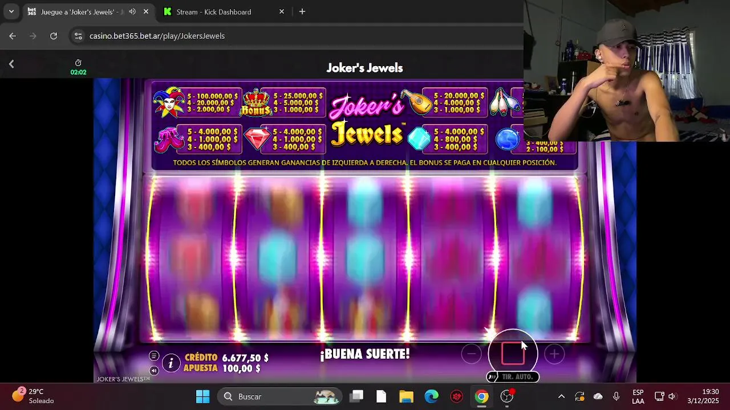730x410 pixels.
Task: Open Microsoft Edge on taskbar
Action: coord(431,396)
